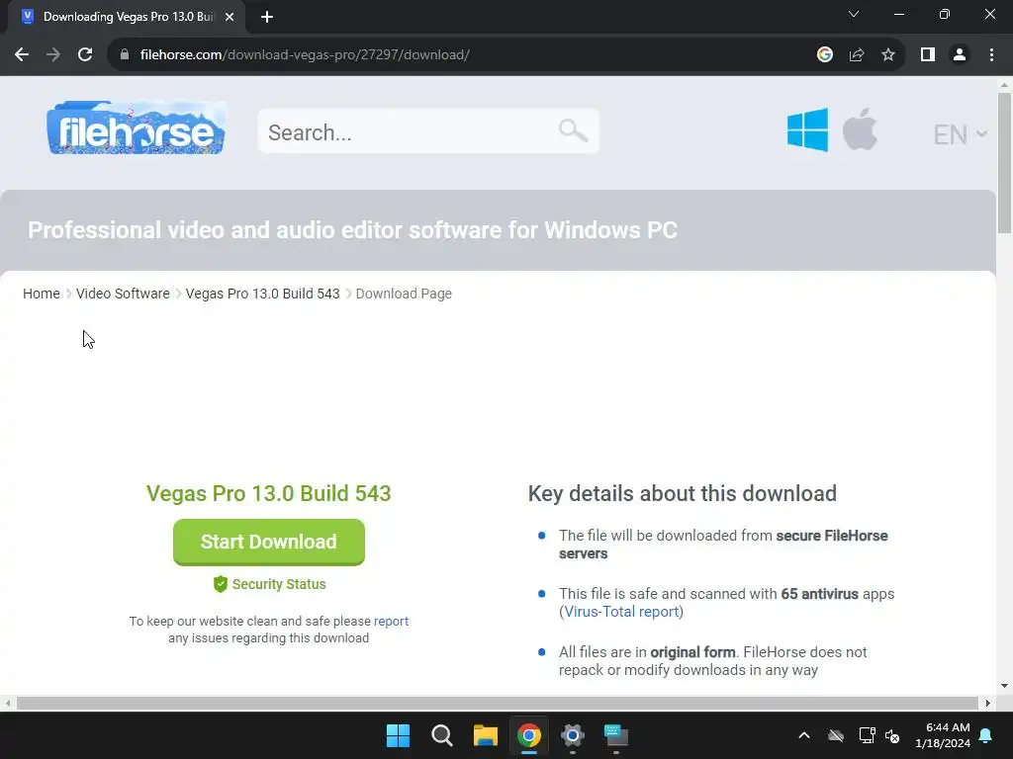The height and width of the screenshot is (759, 1013).
Task: Open the Security Status link text
Action: pyautogui.click(x=279, y=584)
